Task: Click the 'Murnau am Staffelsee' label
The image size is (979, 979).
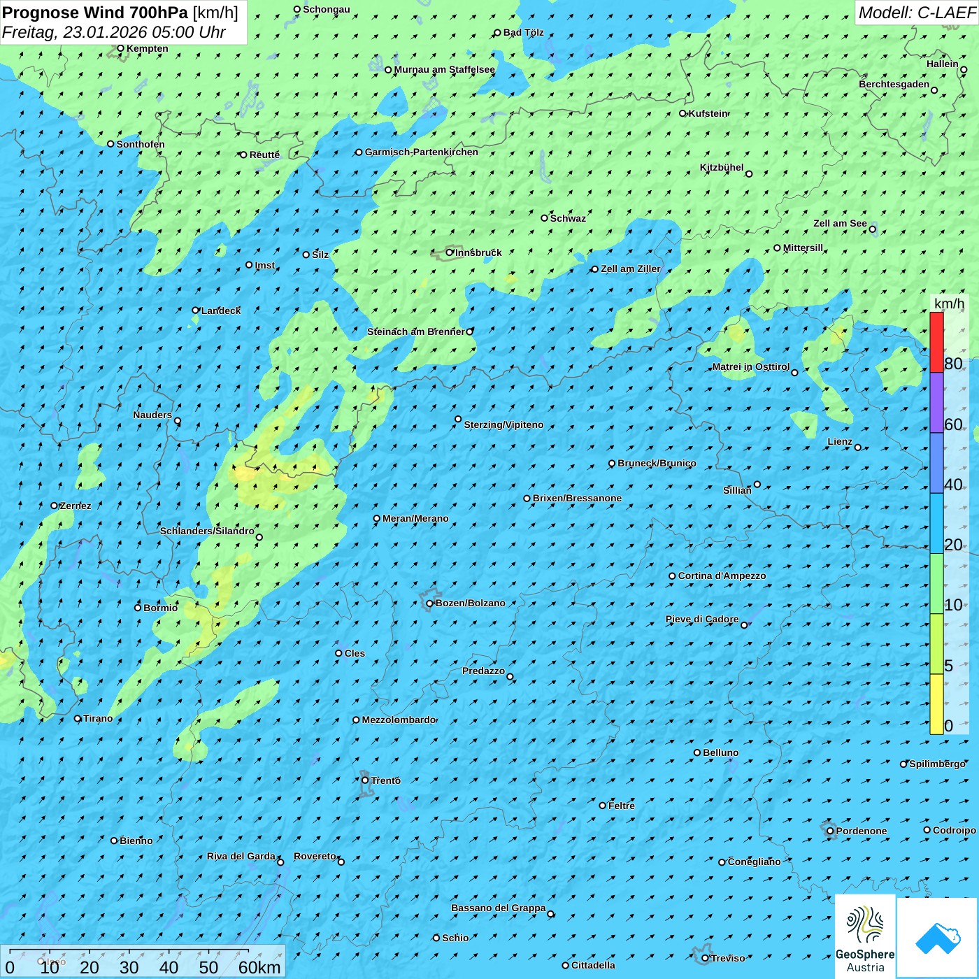Action: coord(444,69)
